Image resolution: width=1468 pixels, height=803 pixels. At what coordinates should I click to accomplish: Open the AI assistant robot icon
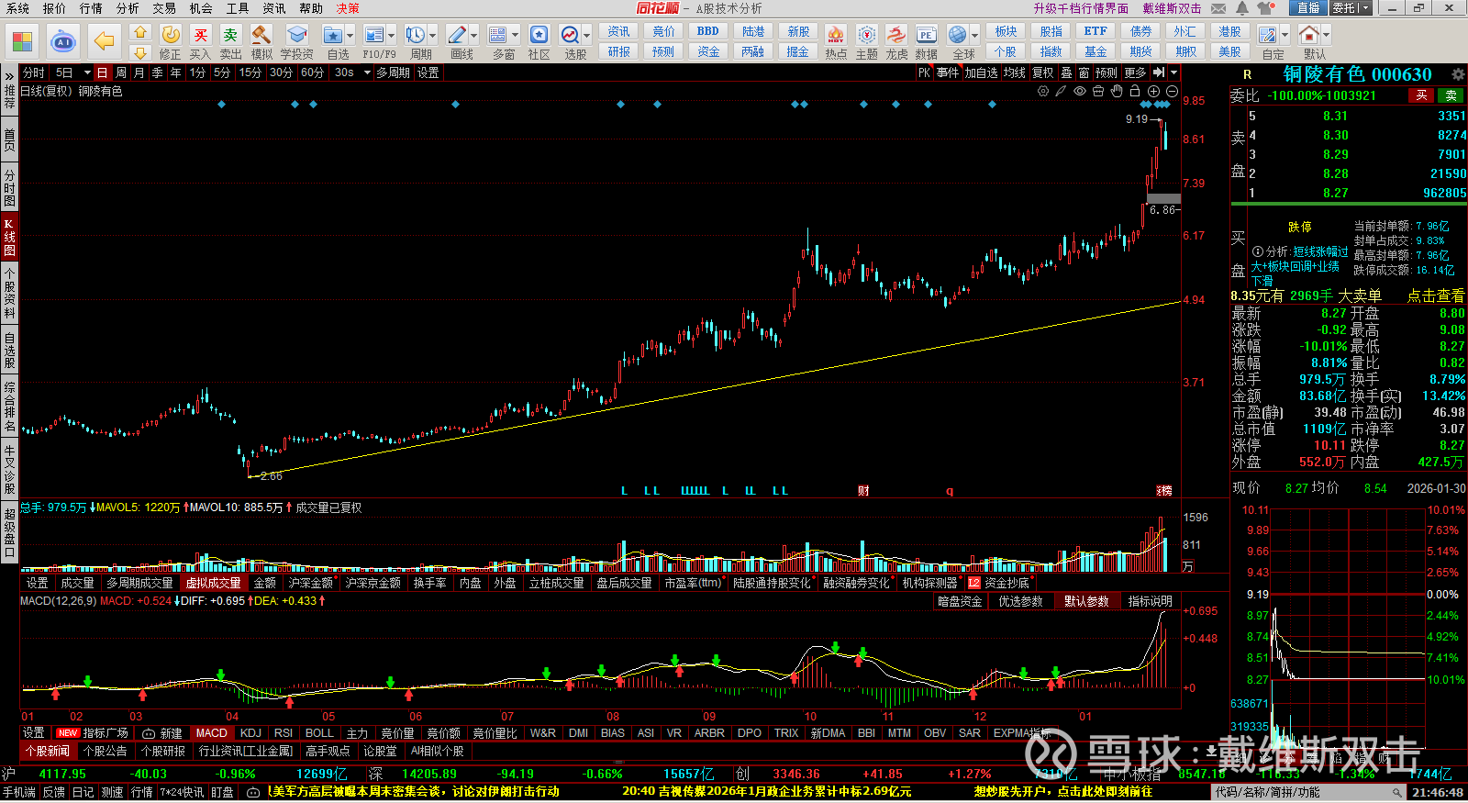click(62, 41)
